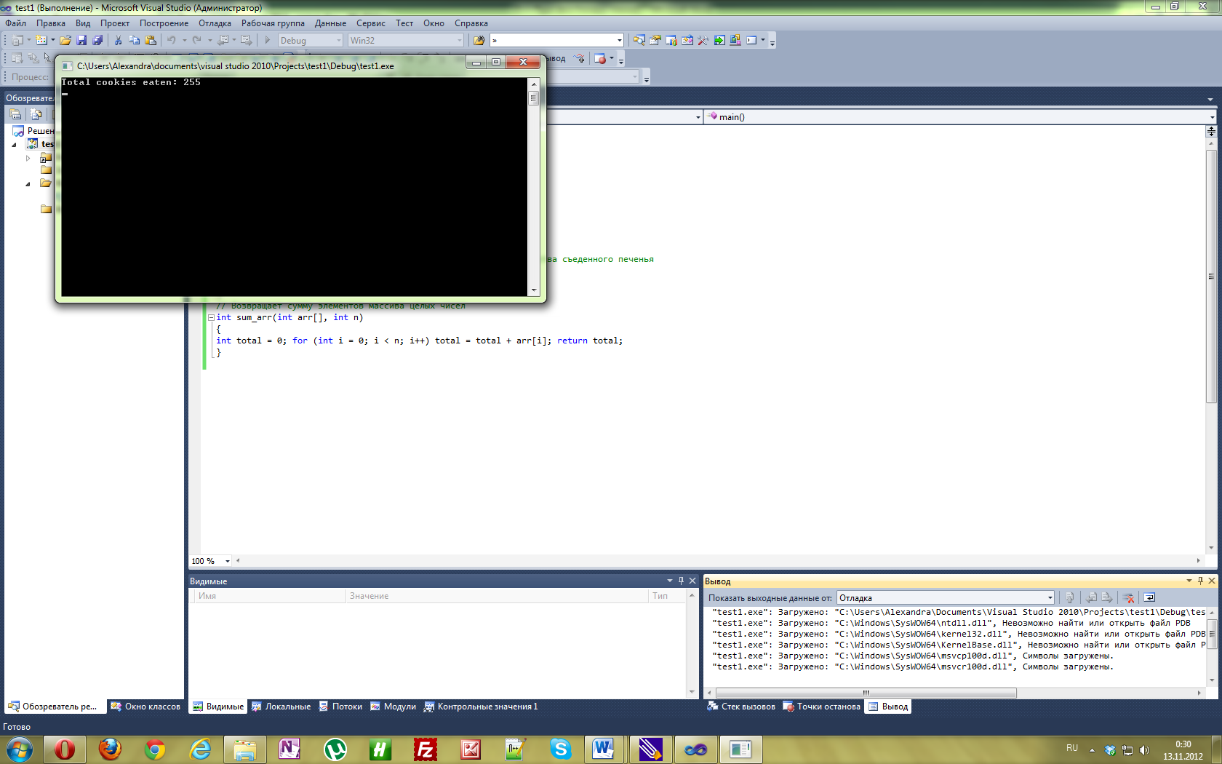Click the Имя column header in Видимые
This screenshot has width=1222, height=764.
pos(268,596)
